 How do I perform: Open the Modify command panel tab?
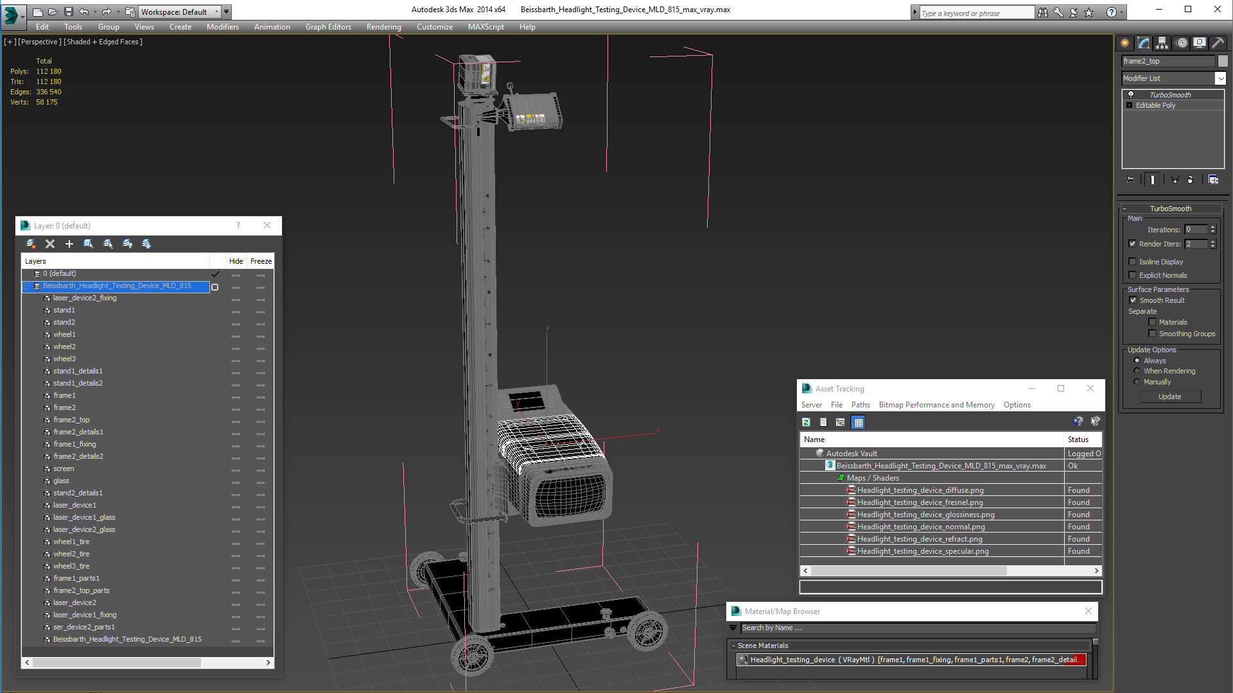click(x=1144, y=43)
